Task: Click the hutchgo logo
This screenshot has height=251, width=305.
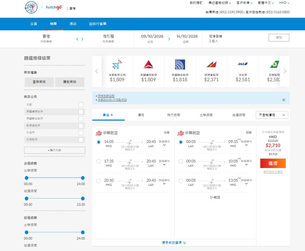Action: pyautogui.click(x=54, y=7)
